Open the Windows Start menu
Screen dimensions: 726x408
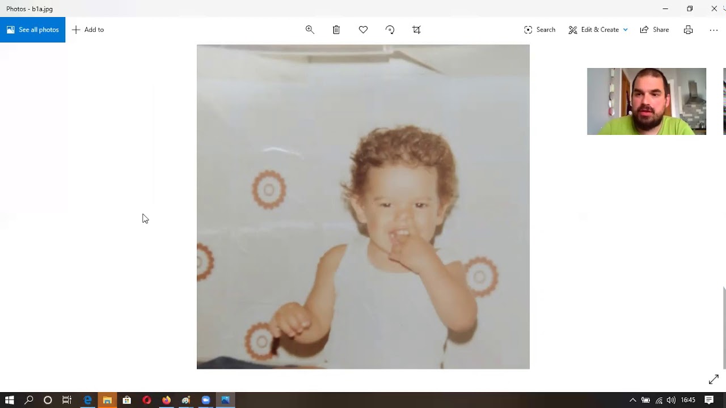[x=9, y=400]
